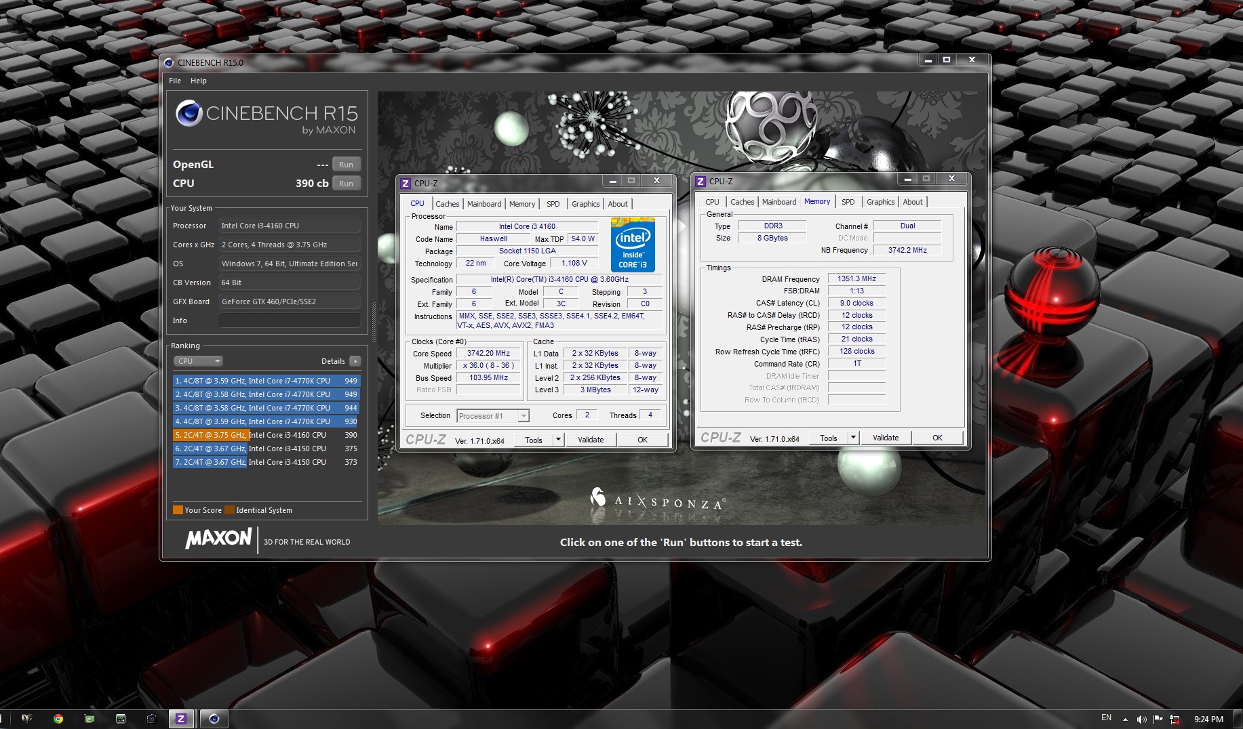This screenshot has width=1243, height=729.
Task: Select i3-4150 ranking row scoring 373
Action: [267, 462]
